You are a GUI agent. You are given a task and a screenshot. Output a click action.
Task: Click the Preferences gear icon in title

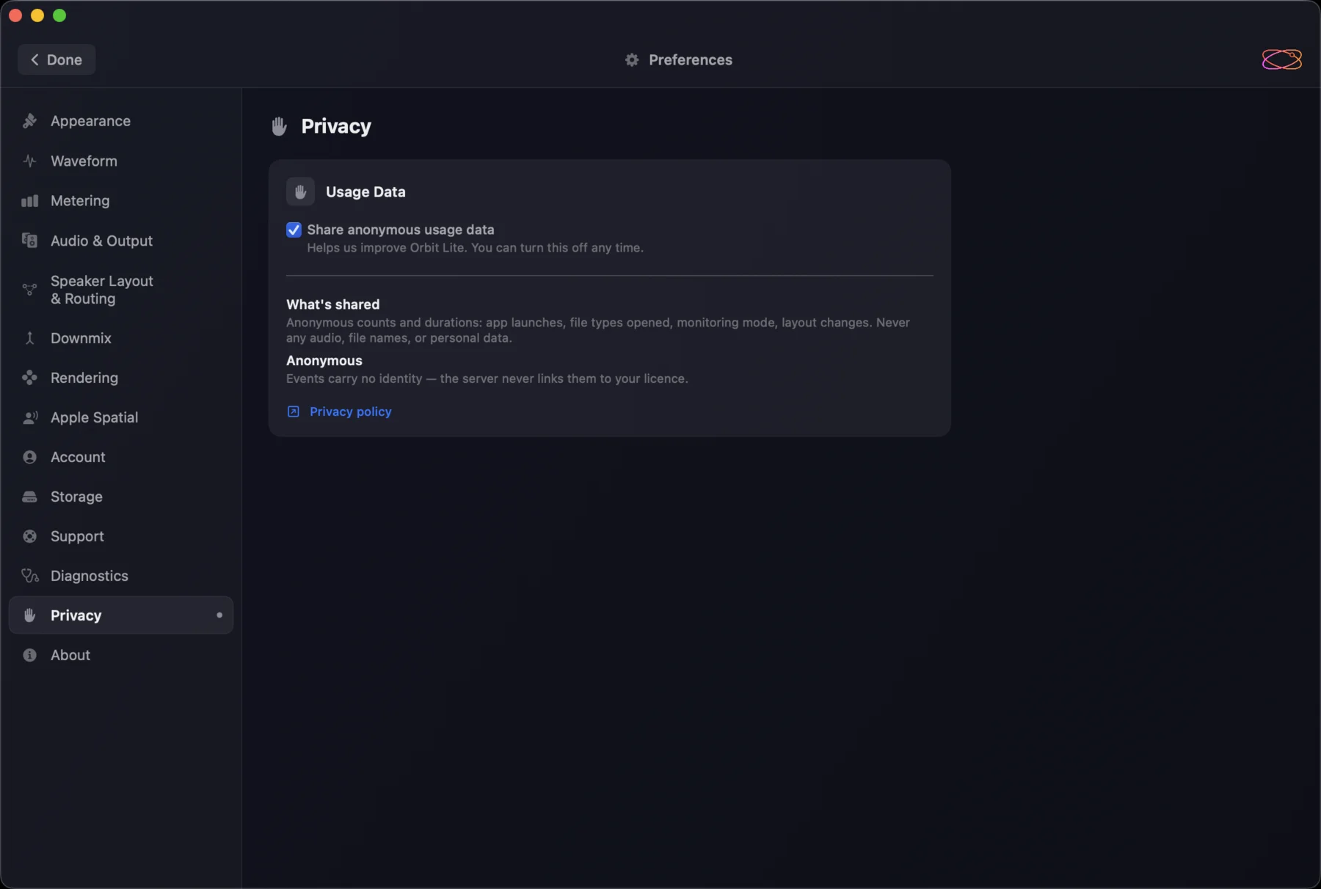tap(632, 59)
